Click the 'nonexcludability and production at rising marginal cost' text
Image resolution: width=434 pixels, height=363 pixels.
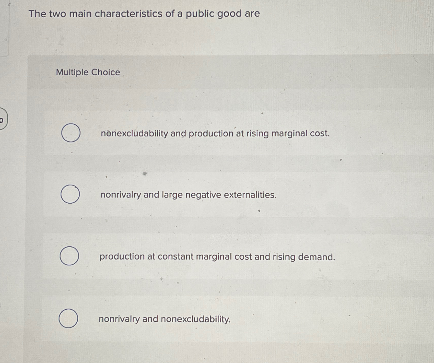tap(215, 134)
